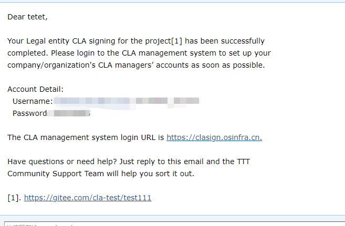The height and width of the screenshot is (226, 345).
Task: Click the quick reply box below the email
Action: [173, 224]
